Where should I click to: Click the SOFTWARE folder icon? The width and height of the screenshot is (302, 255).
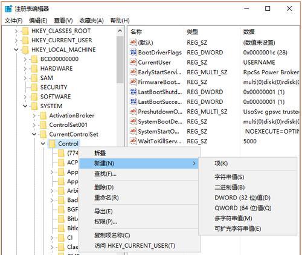[34, 97]
